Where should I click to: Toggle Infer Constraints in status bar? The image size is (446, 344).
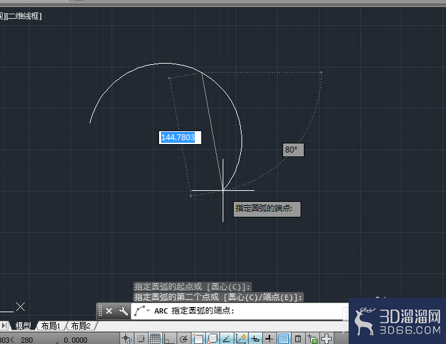point(127,339)
